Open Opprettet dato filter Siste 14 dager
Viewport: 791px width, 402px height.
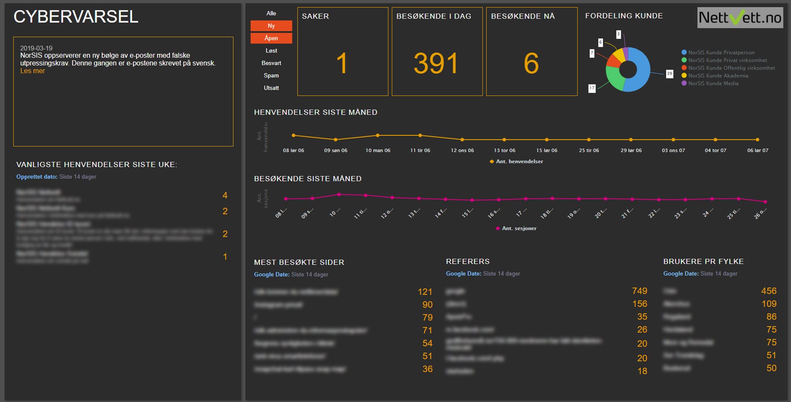pyautogui.click(x=77, y=177)
